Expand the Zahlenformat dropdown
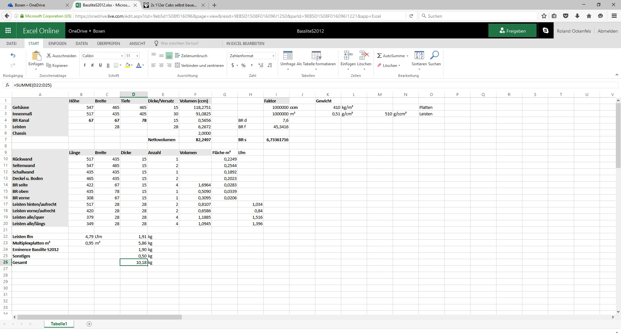The width and height of the screenshot is (621, 336). [273, 56]
